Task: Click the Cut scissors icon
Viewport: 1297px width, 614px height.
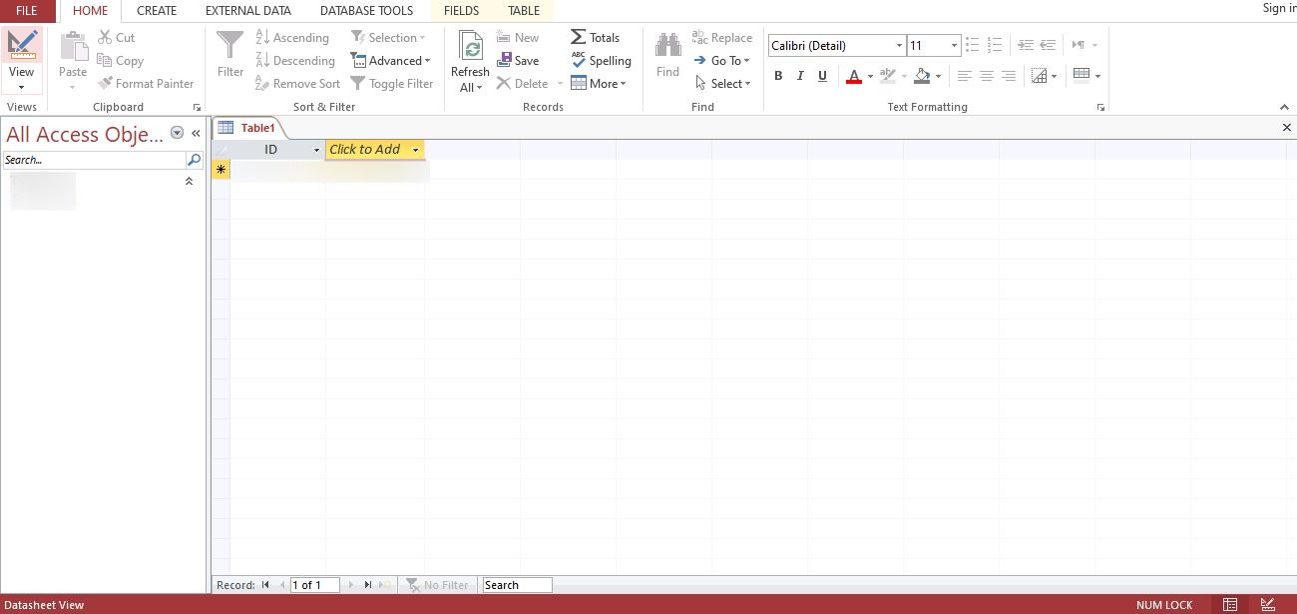Action: pos(105,37)
